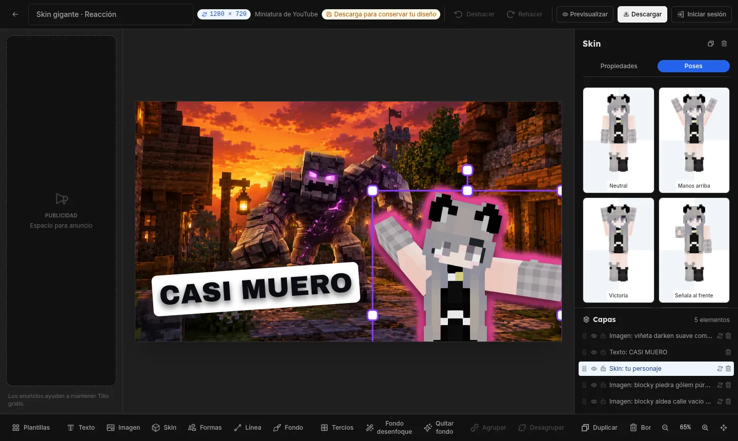
Task: Click the Desagrupar ungroup button
Action: [x=541, y=428]
